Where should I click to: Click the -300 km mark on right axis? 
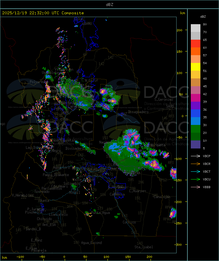pos(178,245)
